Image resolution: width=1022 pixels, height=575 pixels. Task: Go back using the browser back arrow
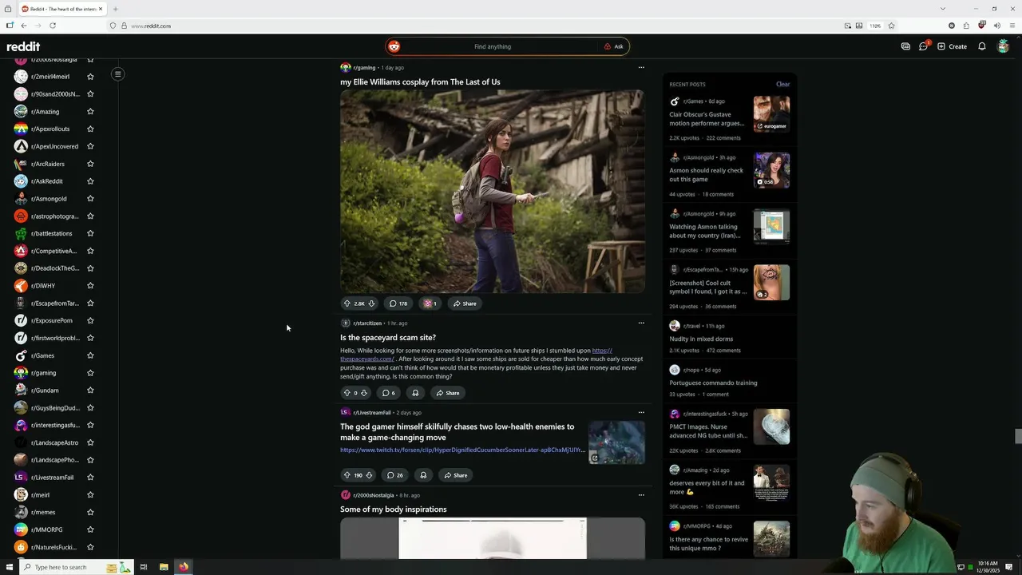point(24,26)
